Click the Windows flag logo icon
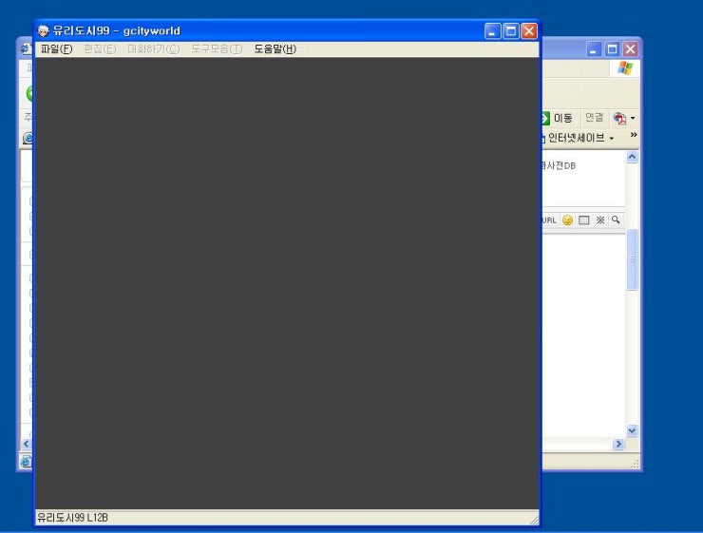The height and width of the screenshot is (533, 703). pyautogui.click(x=625, y=68)
